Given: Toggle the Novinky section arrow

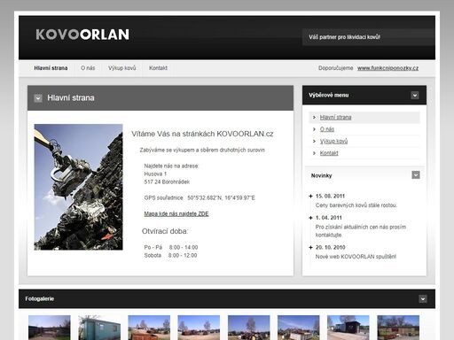Looking at the screenshot, I should (416, 175).
